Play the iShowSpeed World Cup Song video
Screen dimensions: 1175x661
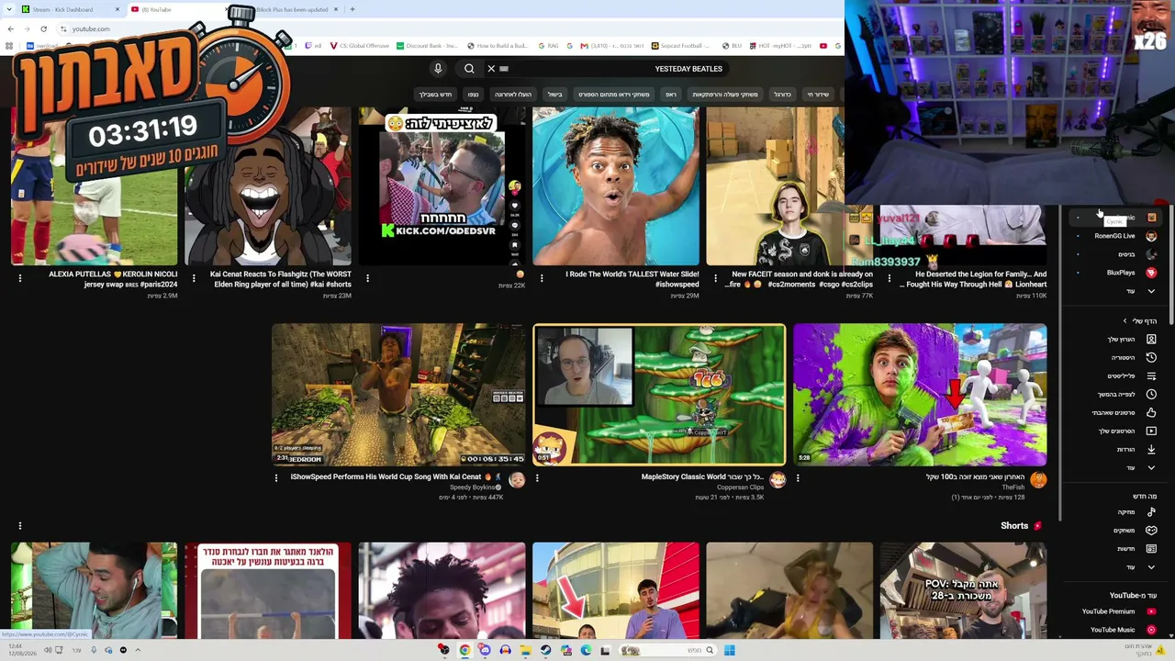click(398, 395)
